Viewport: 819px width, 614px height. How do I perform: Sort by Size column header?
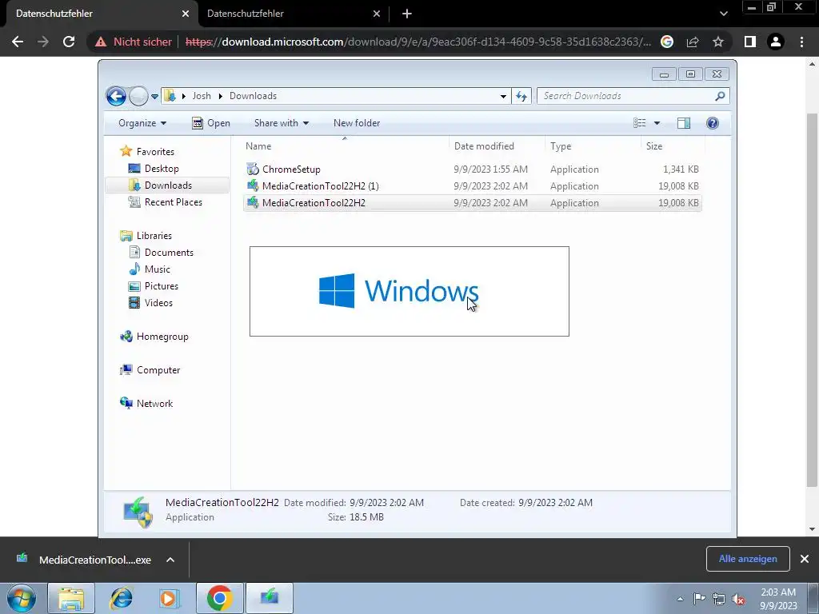[x=672, y=146]
